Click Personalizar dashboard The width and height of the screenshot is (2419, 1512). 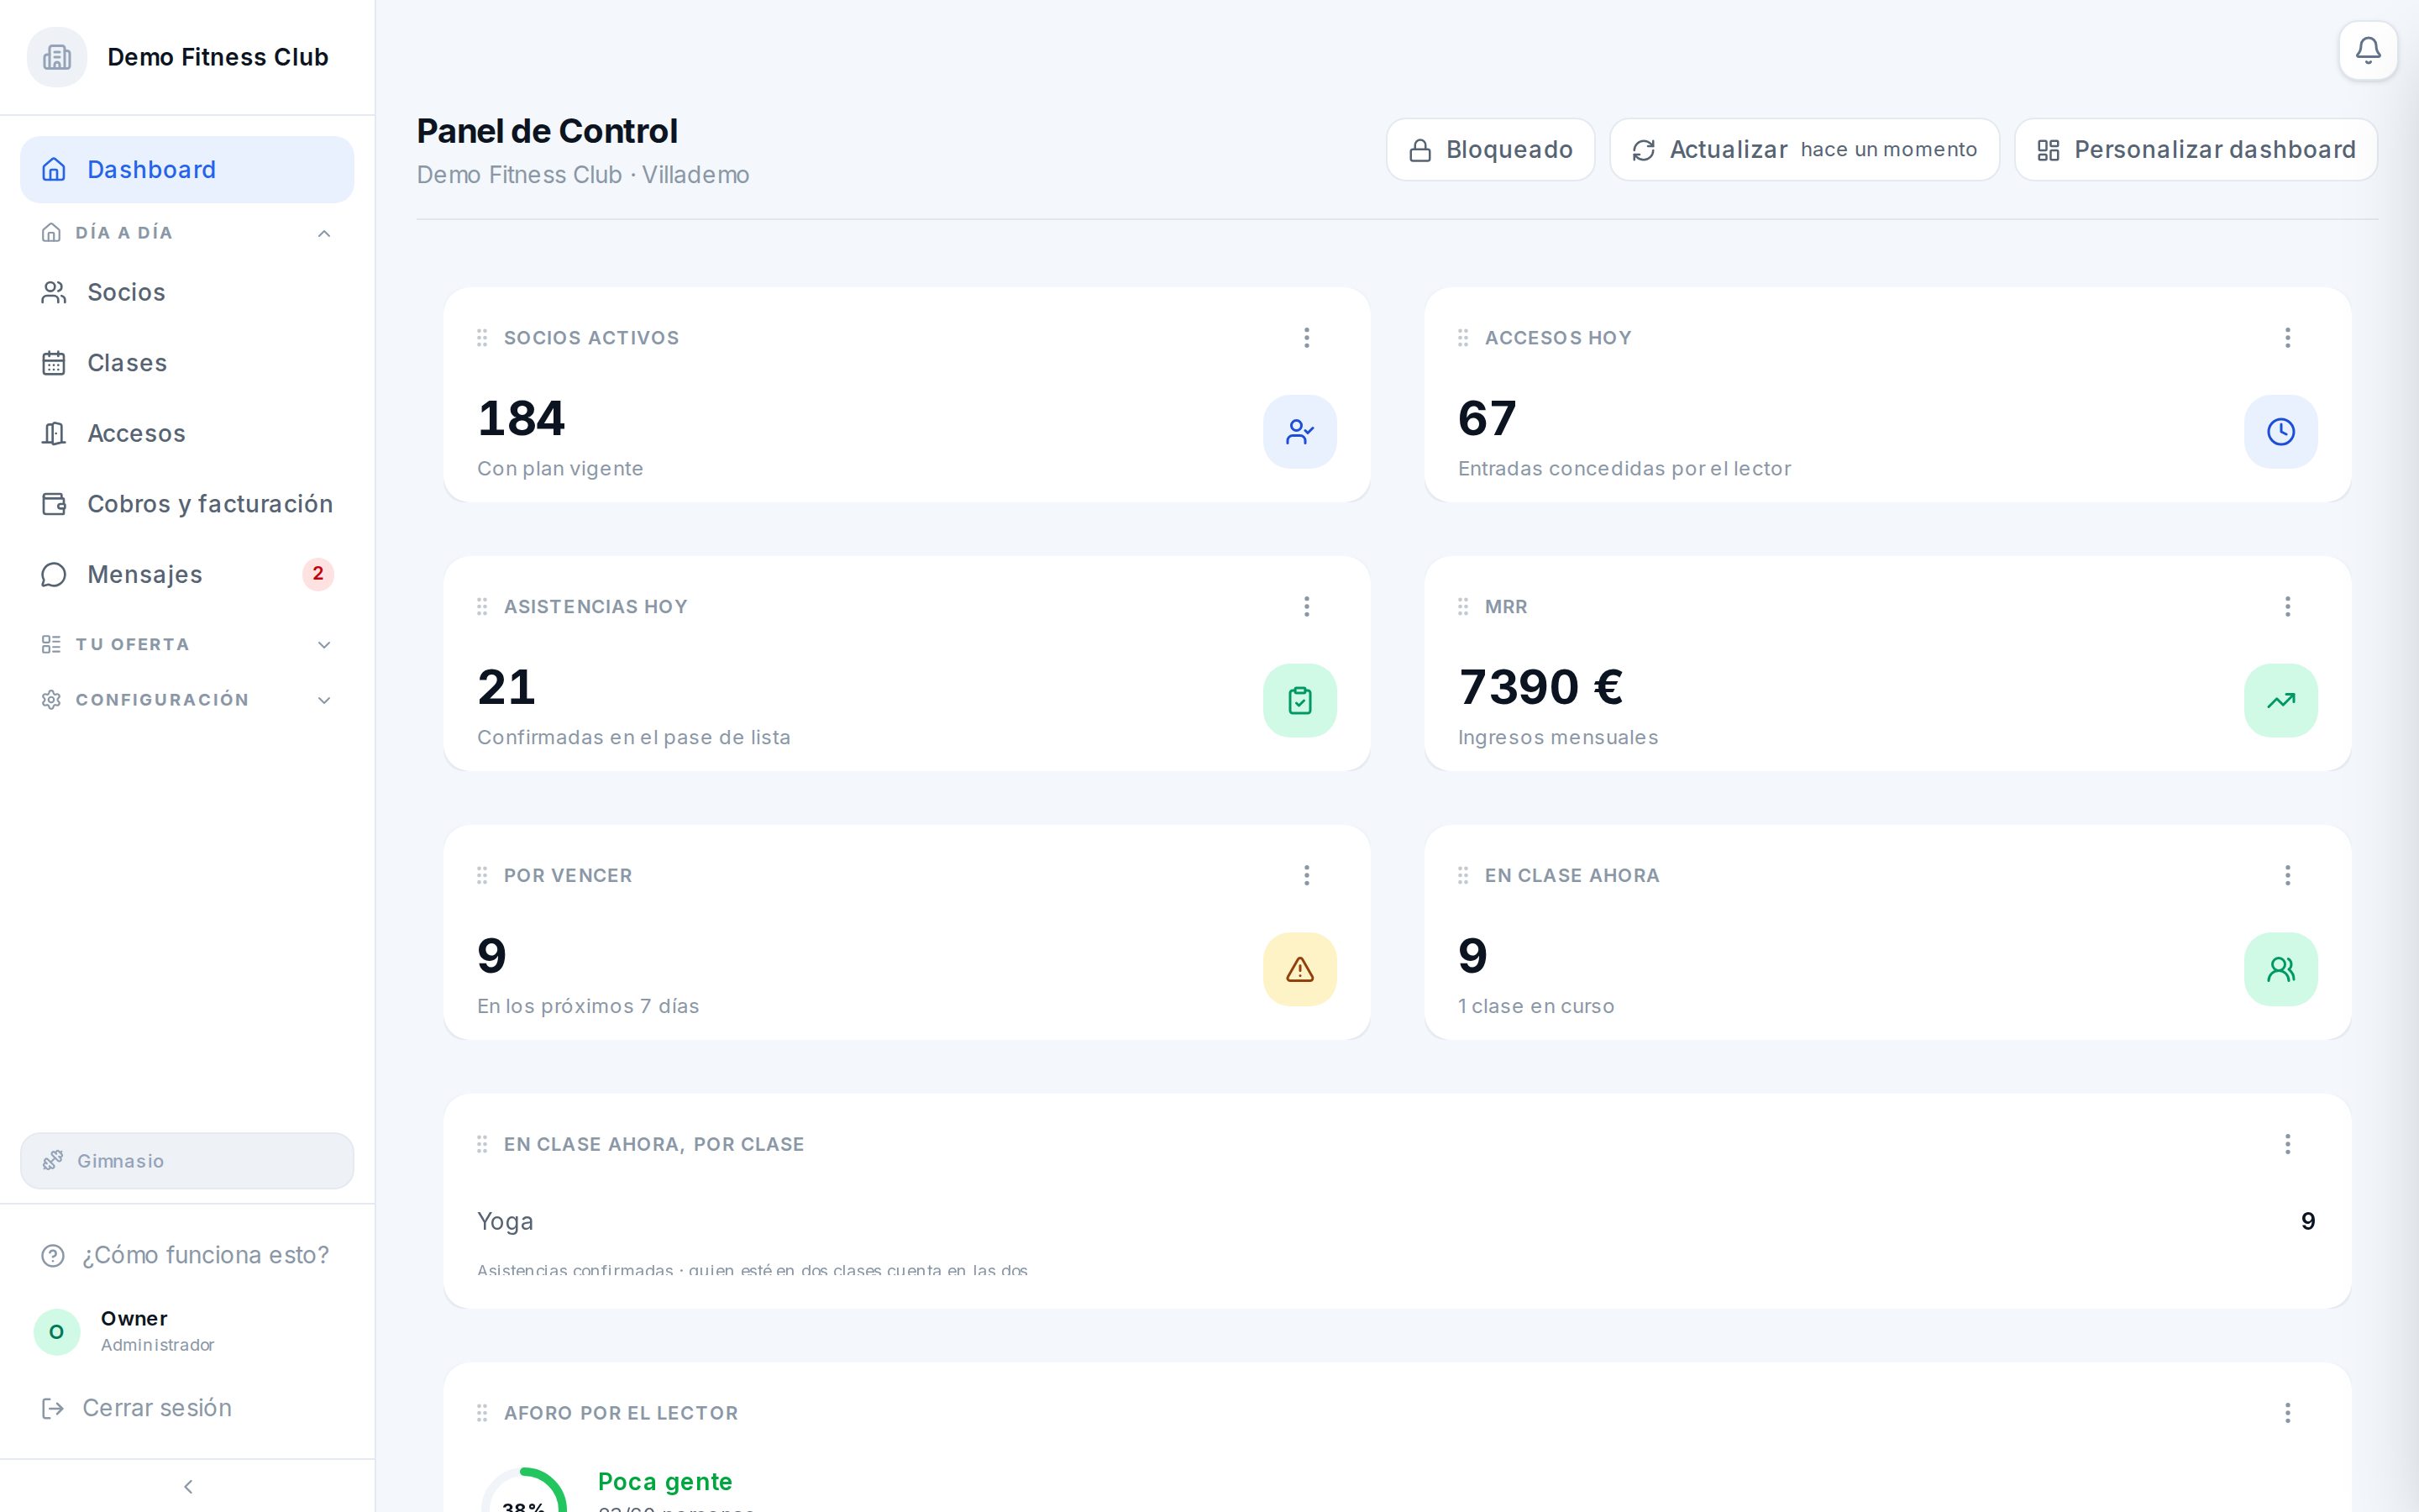pyautogui.click(x=2195, y=150)
